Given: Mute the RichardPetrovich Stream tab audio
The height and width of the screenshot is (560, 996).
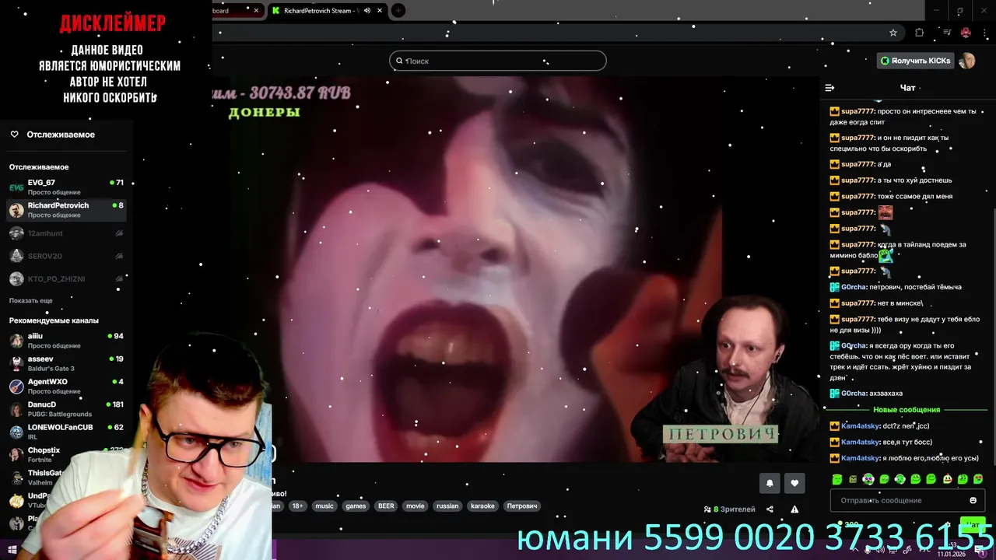Looking at the screenshot, I should click(x=367, y=11).
